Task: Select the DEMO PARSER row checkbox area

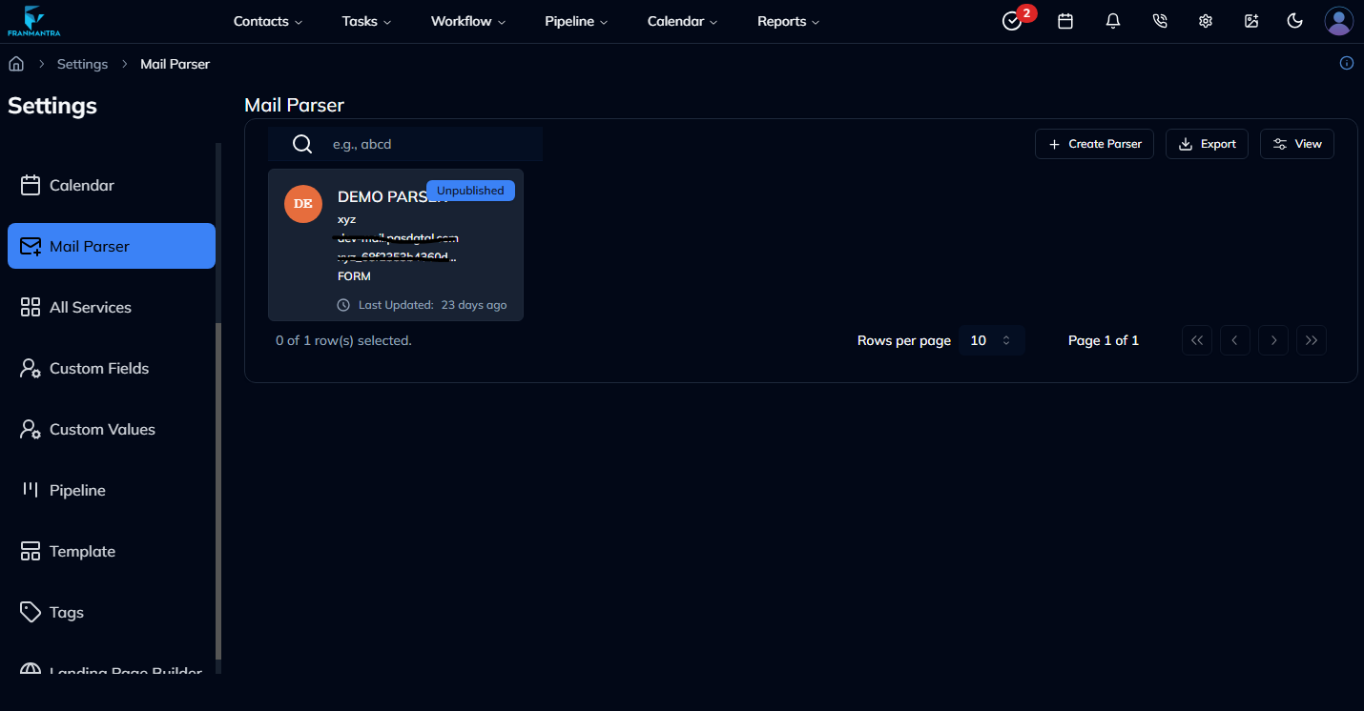Action: click(x=303, y=203)
